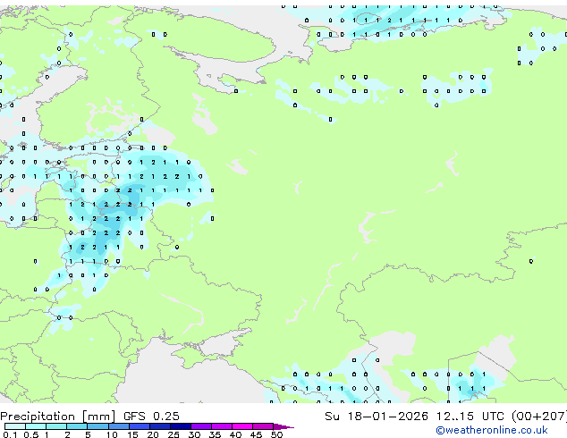Click the "(00+207)" forecast offset text

coord(539,417)
